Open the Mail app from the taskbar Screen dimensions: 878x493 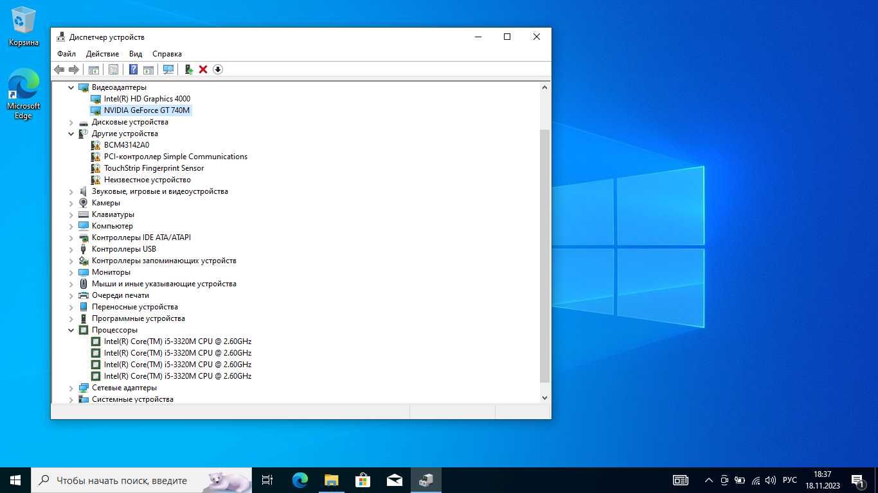pyautogui.click(x=395, y=480)
